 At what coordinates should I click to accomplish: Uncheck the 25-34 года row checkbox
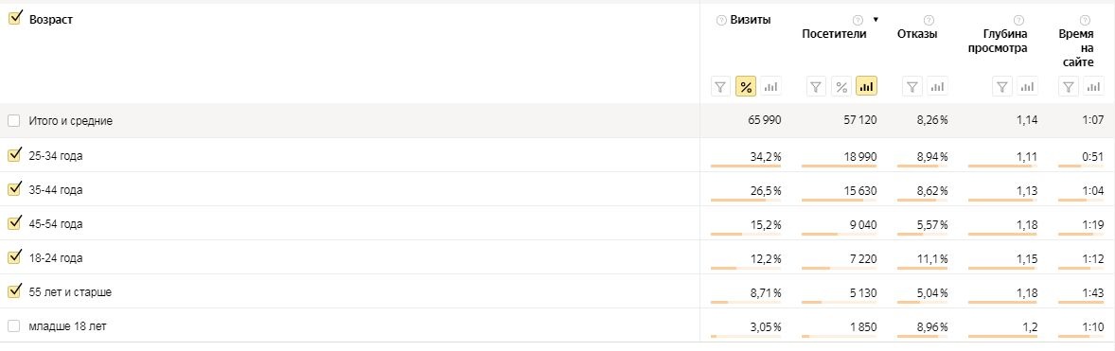13,155
